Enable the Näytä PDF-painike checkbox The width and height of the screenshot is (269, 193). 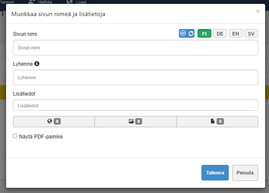point(15,136)
